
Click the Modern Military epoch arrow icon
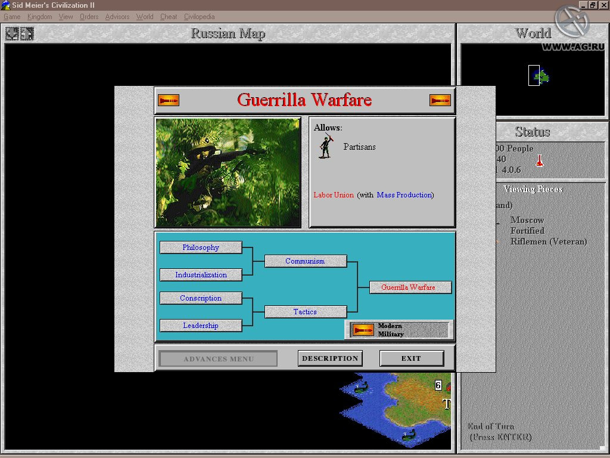click(x=363, y=330)
